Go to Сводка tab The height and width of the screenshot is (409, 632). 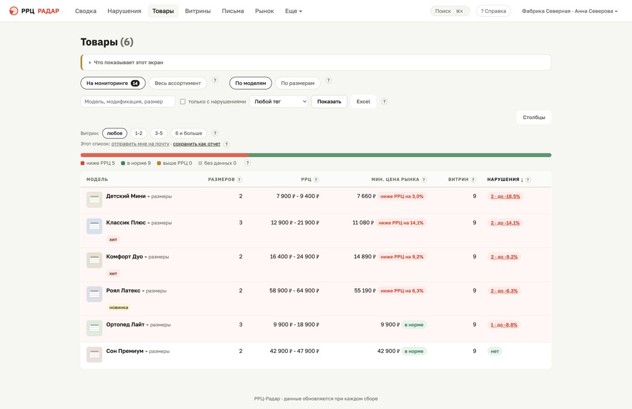pyautogui.click(x=86, y=11)
